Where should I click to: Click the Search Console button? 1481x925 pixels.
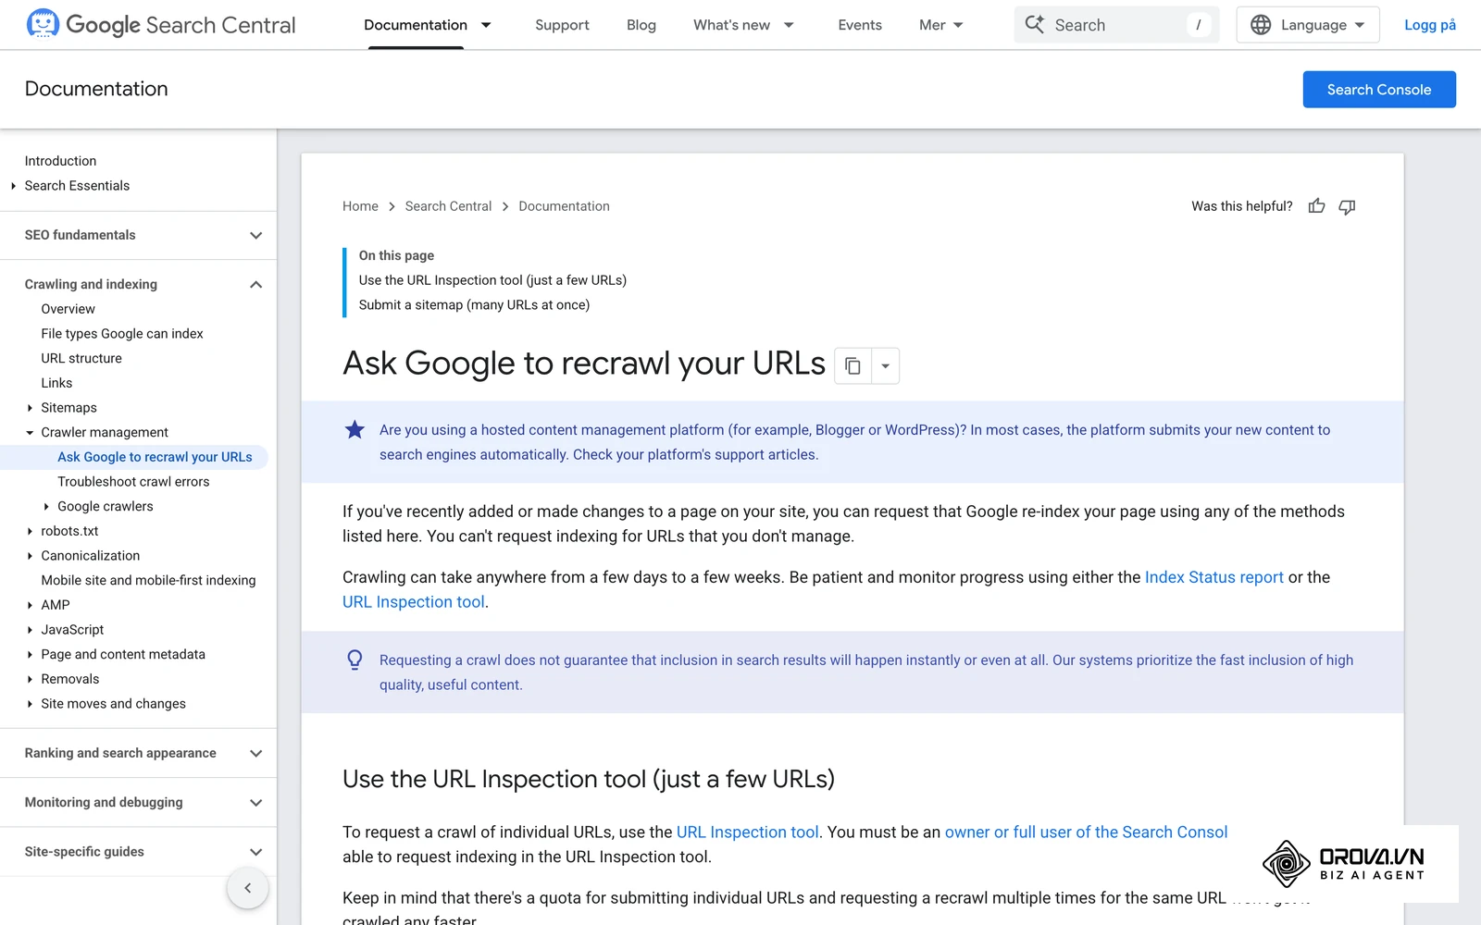[x=1379, y=90]
